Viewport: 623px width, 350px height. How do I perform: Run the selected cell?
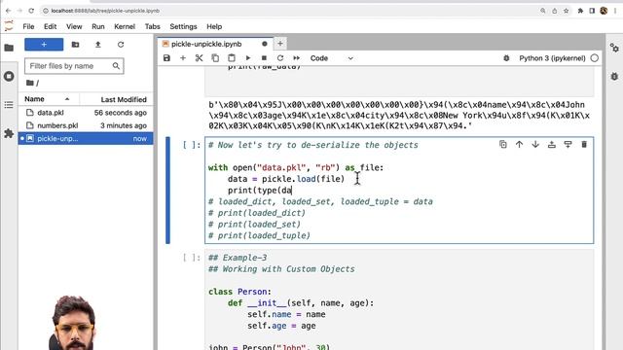(x=248, y=58)
